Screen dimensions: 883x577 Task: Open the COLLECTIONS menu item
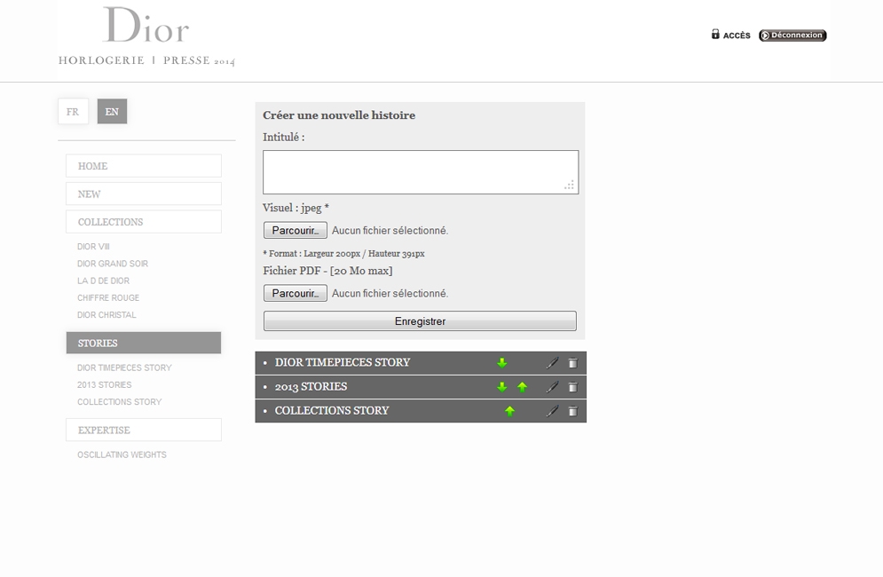(x=144, y=222)
